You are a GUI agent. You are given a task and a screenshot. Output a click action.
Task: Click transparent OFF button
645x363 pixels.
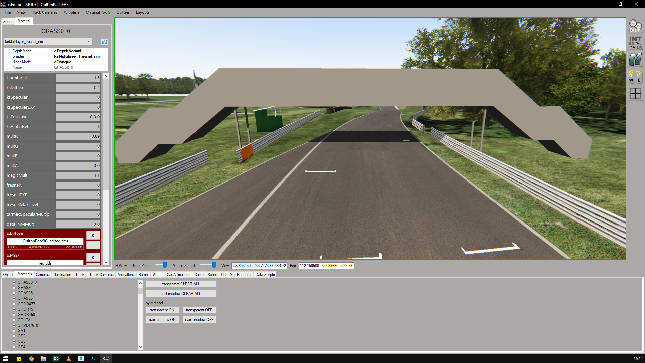[199, 310]
